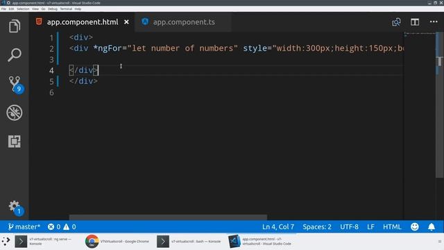This screenshot has height=250, width=444.
Task: Select the app.component.html tab
Action: click(82, 22)
